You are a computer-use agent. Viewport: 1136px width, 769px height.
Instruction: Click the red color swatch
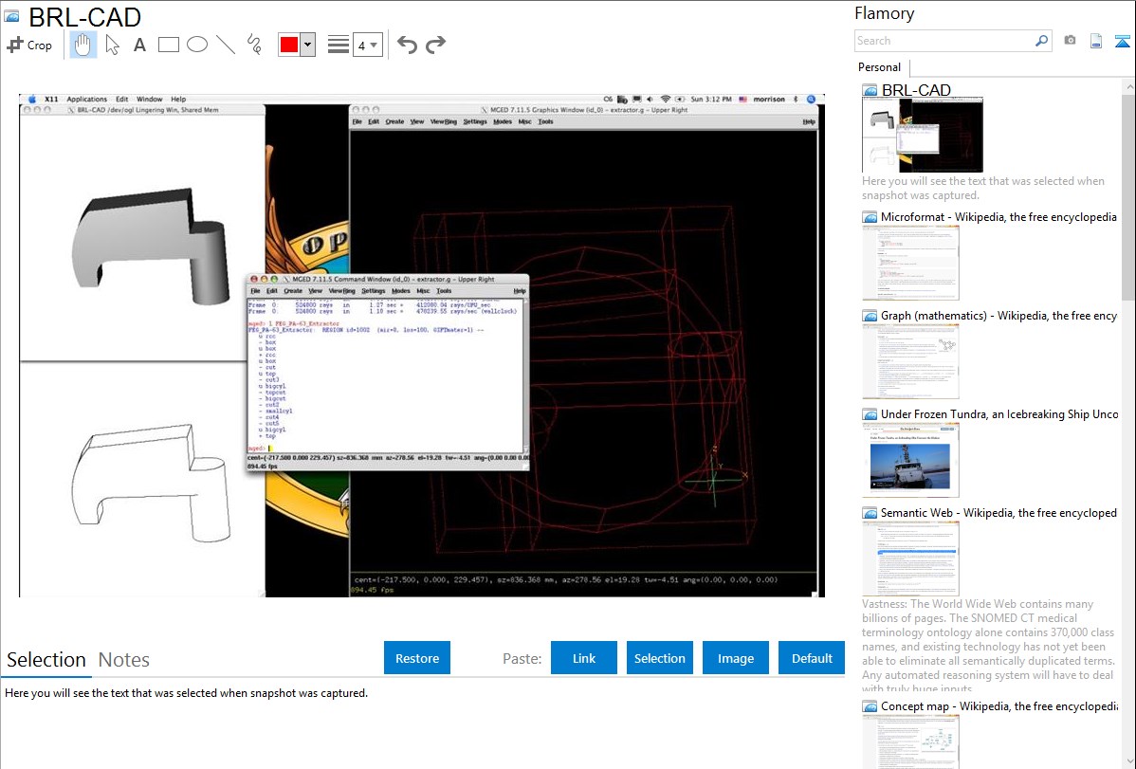pyautogui.click(x=289, y=45)
